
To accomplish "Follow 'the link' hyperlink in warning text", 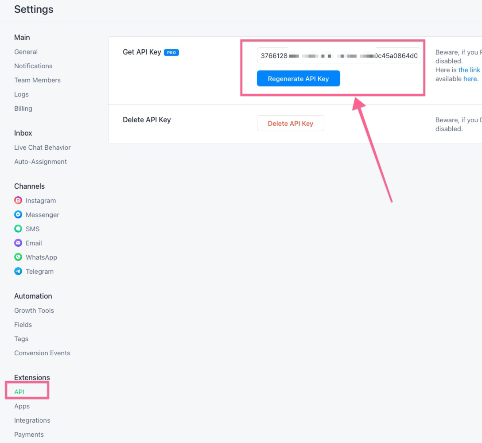I will point(469,70).
